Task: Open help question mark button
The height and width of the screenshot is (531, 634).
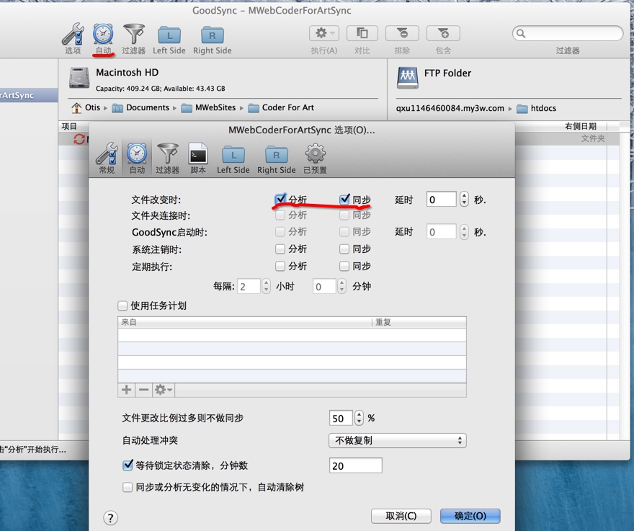Action: pos(110,517)
